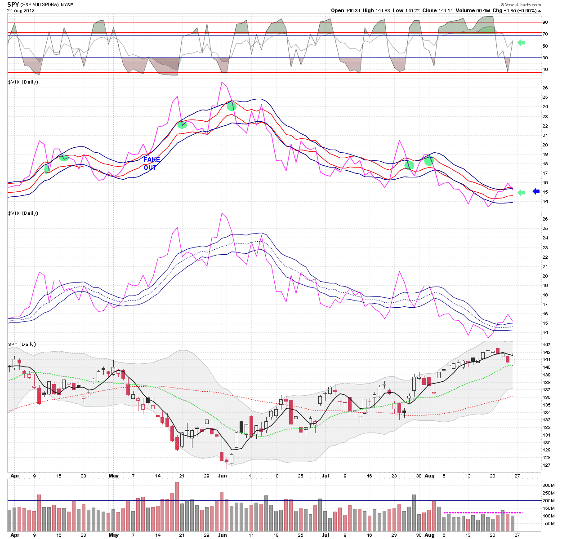Click the green circle marker near Aug 1

[x=429, y=161]
